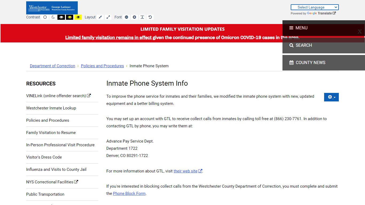The image size is (365, 205).
Task: Select readable font icon
Action: tap(142, 17)
